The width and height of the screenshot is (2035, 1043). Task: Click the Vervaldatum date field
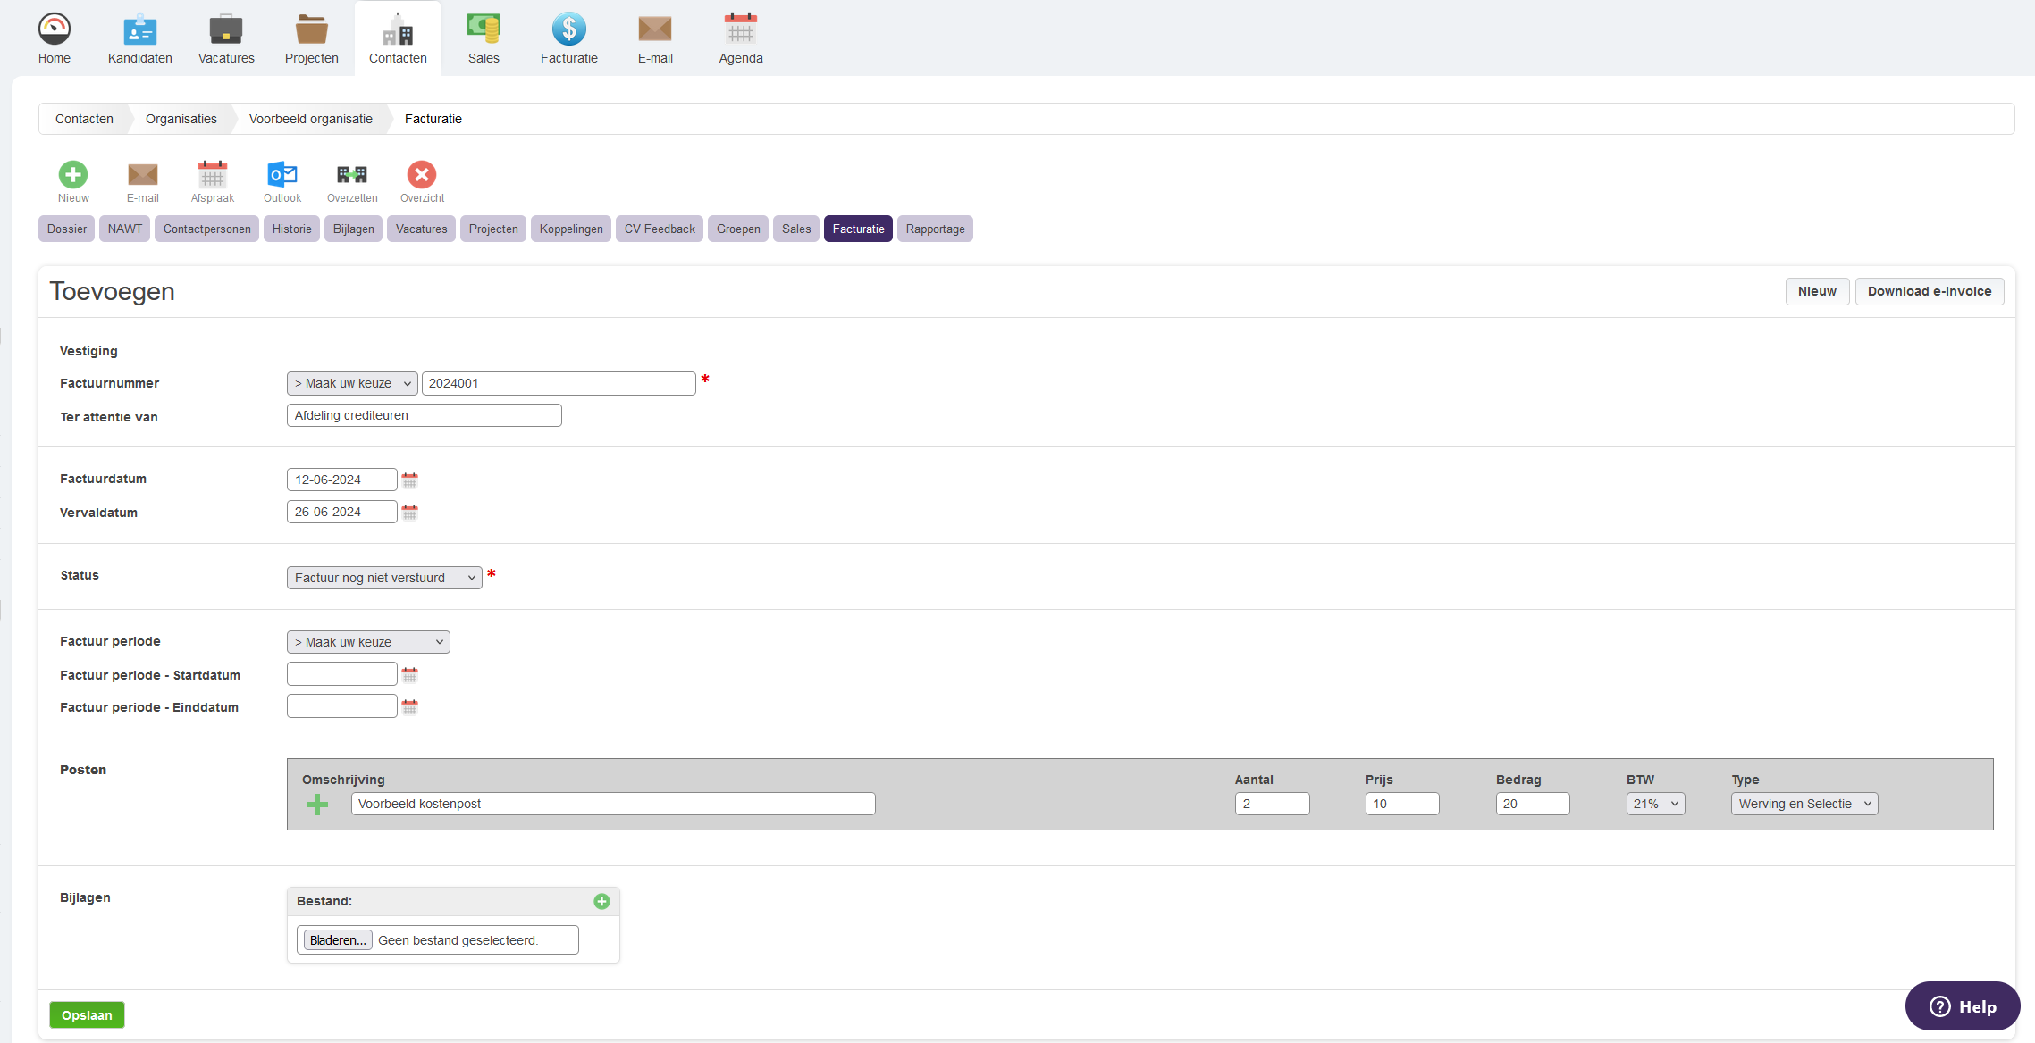pos(342,512)
